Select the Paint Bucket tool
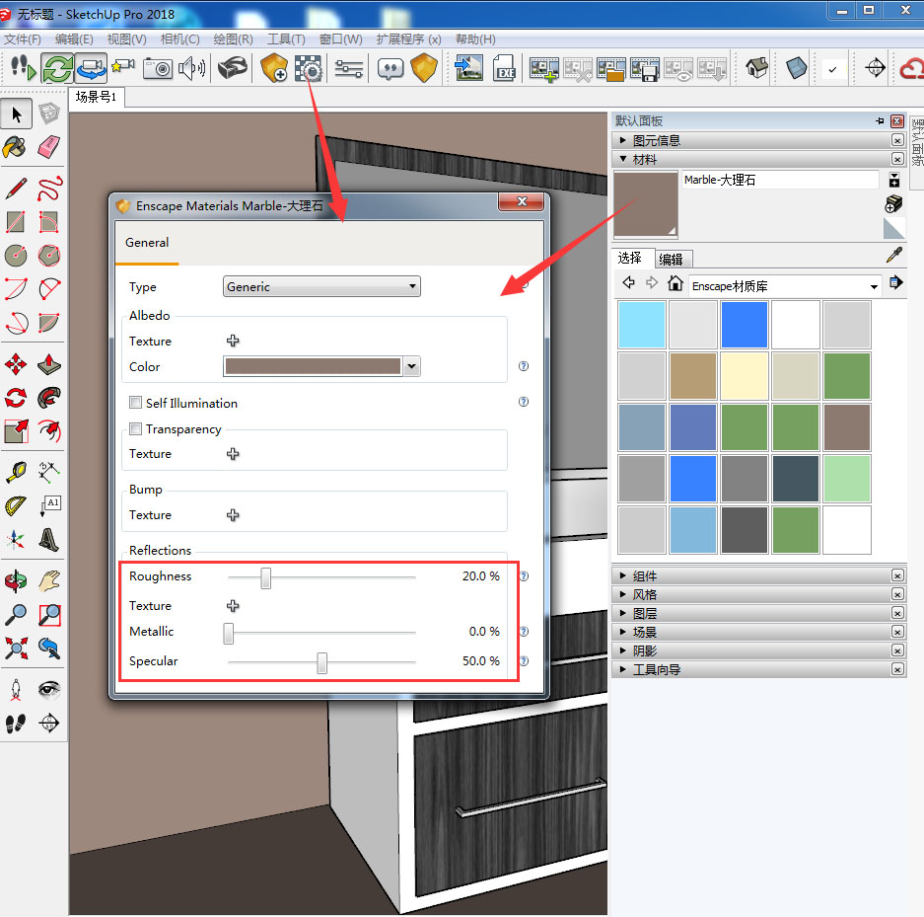Screen dimensions: 924x917 (x=15, y=148)
